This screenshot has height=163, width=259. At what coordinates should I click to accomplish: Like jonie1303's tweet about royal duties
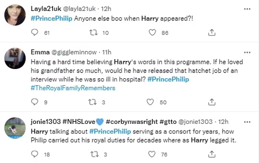153,154
